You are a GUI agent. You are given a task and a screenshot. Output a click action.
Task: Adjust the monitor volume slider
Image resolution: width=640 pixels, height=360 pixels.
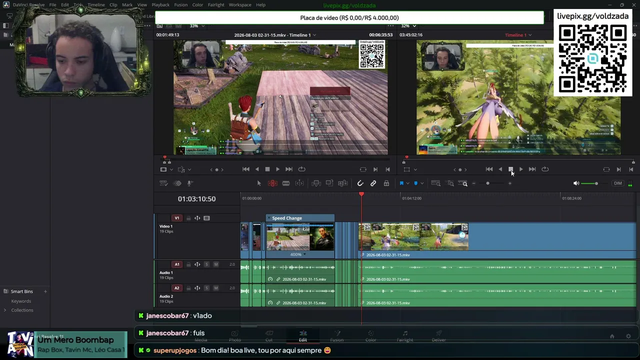click(596, 183)
